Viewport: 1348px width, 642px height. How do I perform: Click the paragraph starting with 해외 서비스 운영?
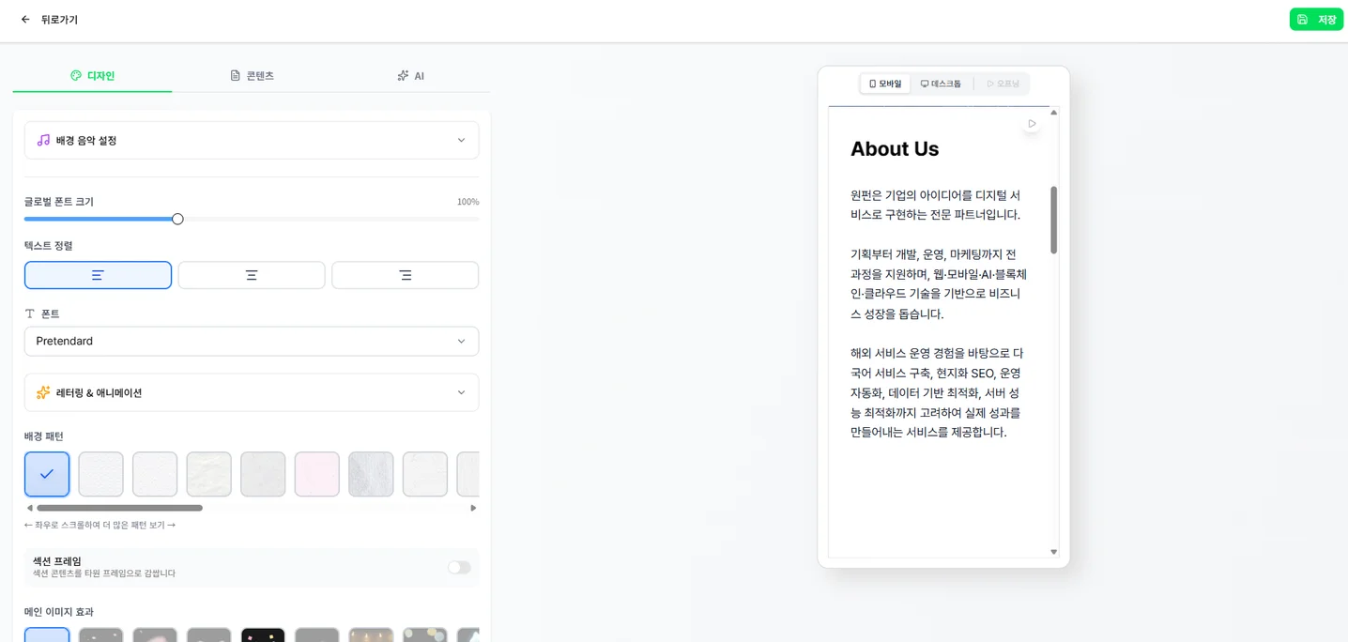tap(937, 392)
